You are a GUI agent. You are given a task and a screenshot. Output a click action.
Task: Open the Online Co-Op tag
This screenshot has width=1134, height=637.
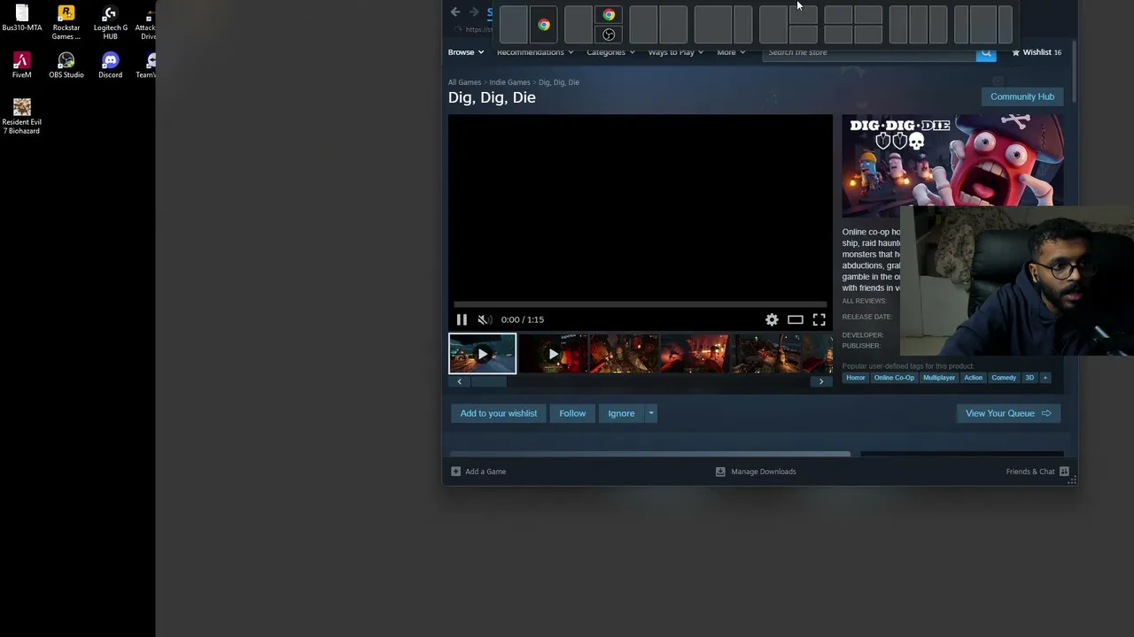894,378
